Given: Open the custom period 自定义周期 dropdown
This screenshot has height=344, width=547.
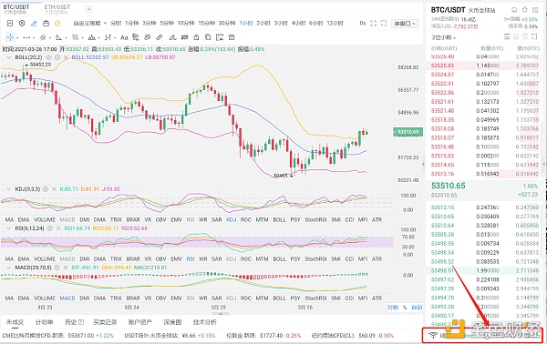Looking at the screenshot, I should coord(89,24).
